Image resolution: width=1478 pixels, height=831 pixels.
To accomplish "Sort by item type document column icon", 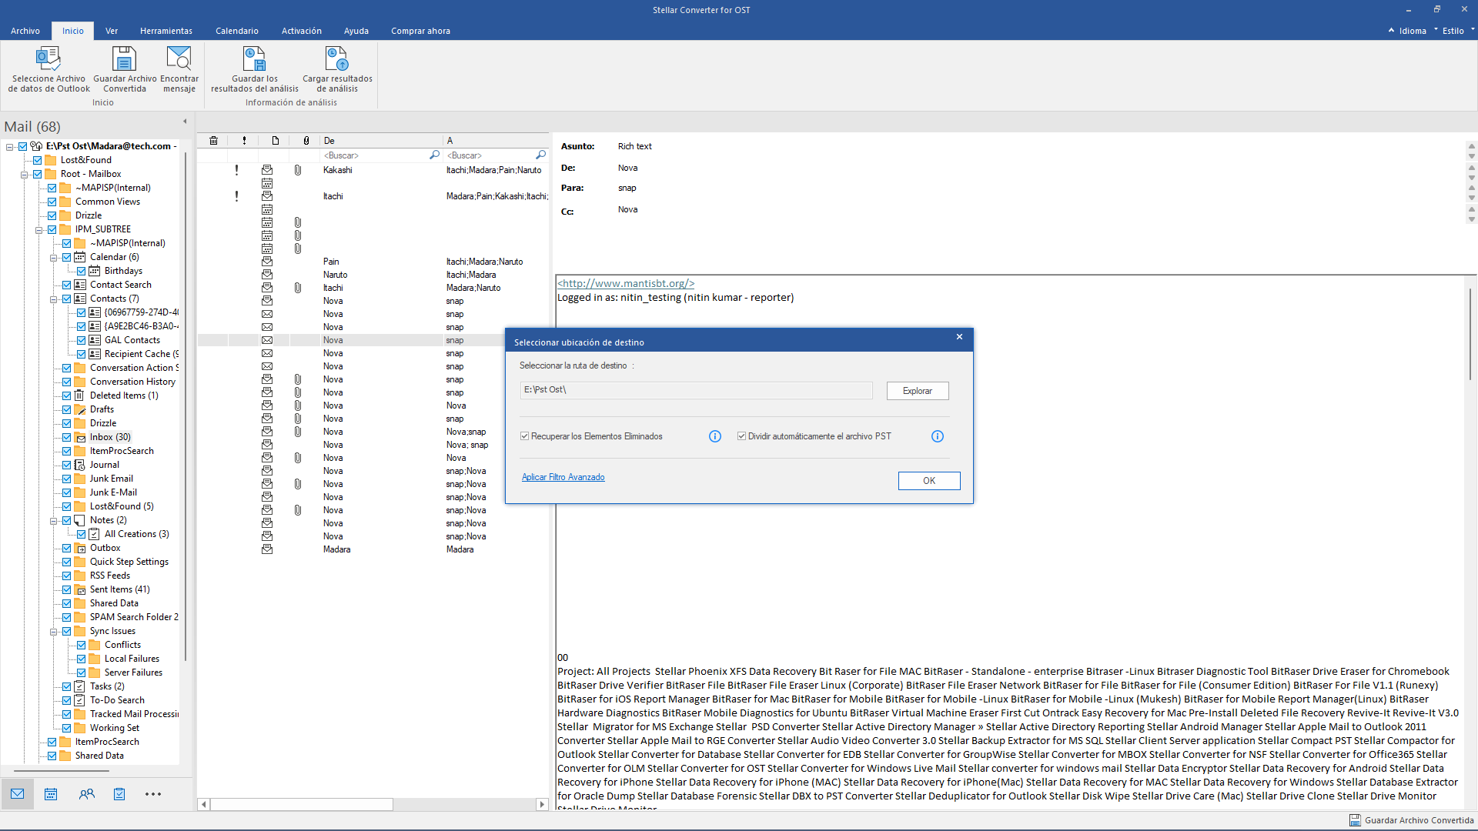I will 275,141.
